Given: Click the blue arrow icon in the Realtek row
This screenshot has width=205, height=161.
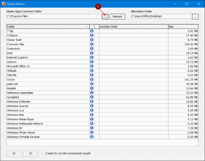Looking at the screenshot, I should coord(92,88).
